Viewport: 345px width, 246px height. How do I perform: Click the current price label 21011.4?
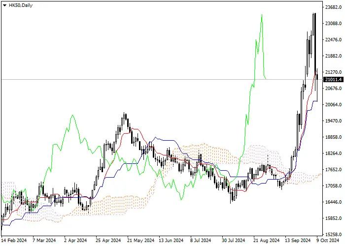pos(333,80)
